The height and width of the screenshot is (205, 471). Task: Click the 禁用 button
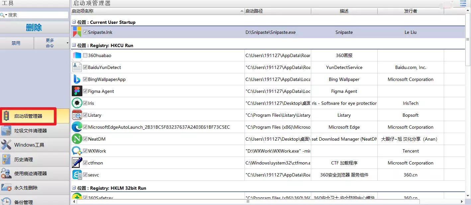16,43
